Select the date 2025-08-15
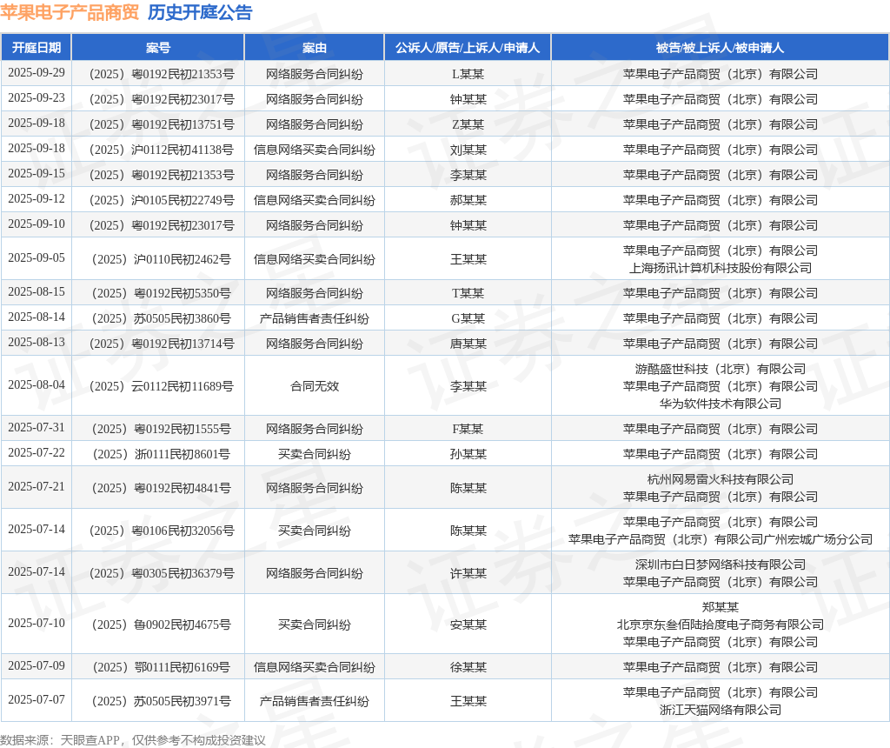Screen dimensions: 890x748 37,292
